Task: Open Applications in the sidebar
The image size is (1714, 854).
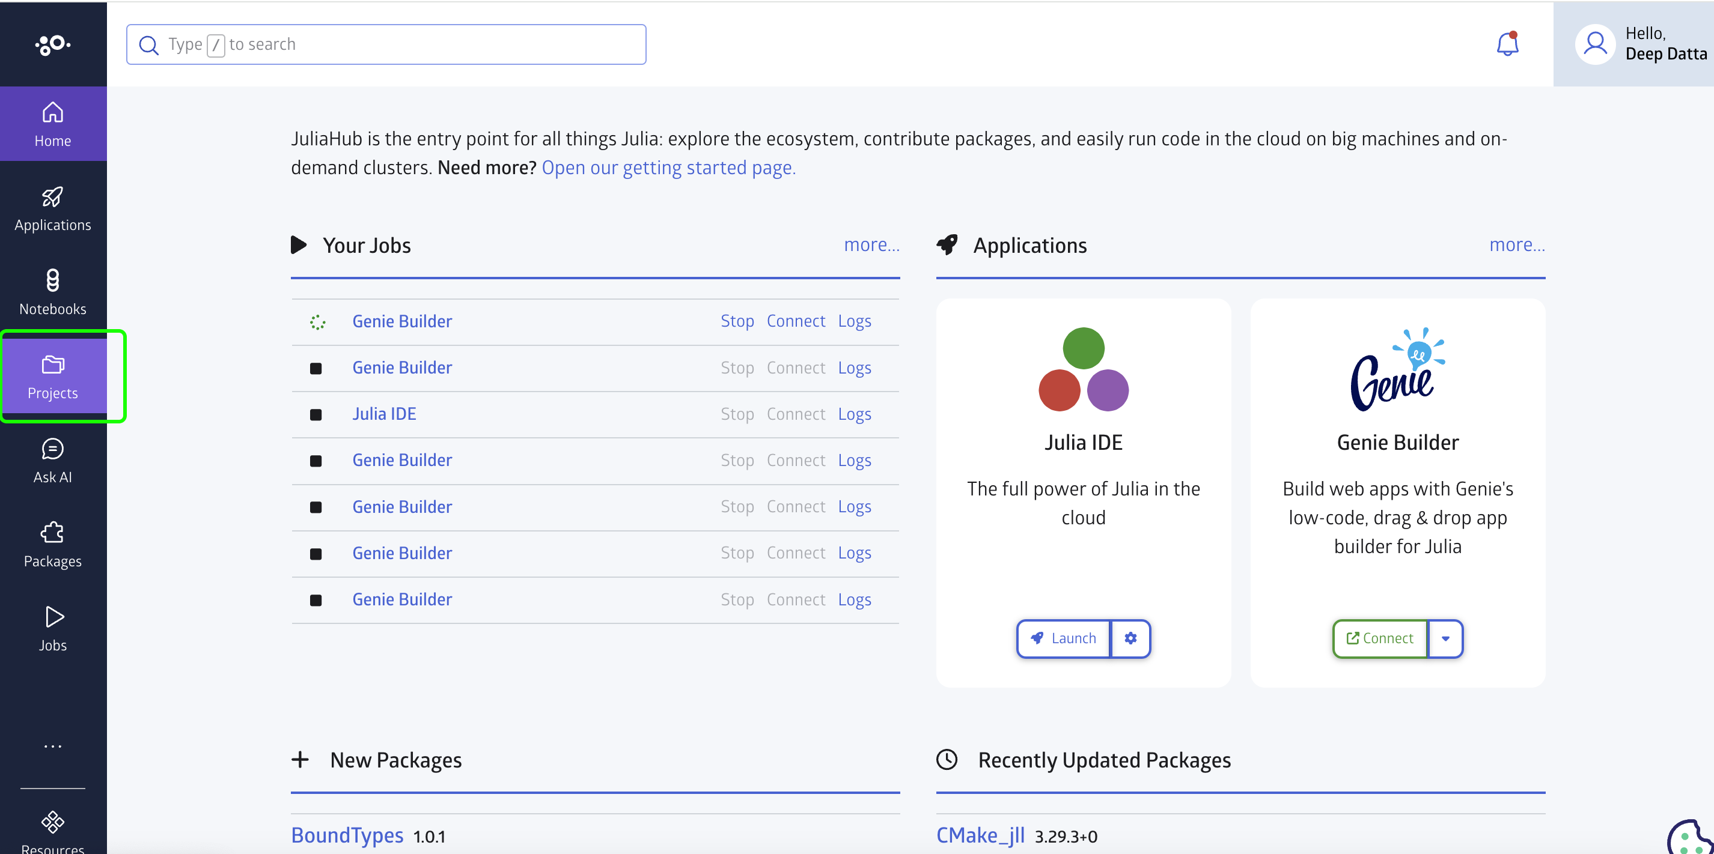Action: 52,209
